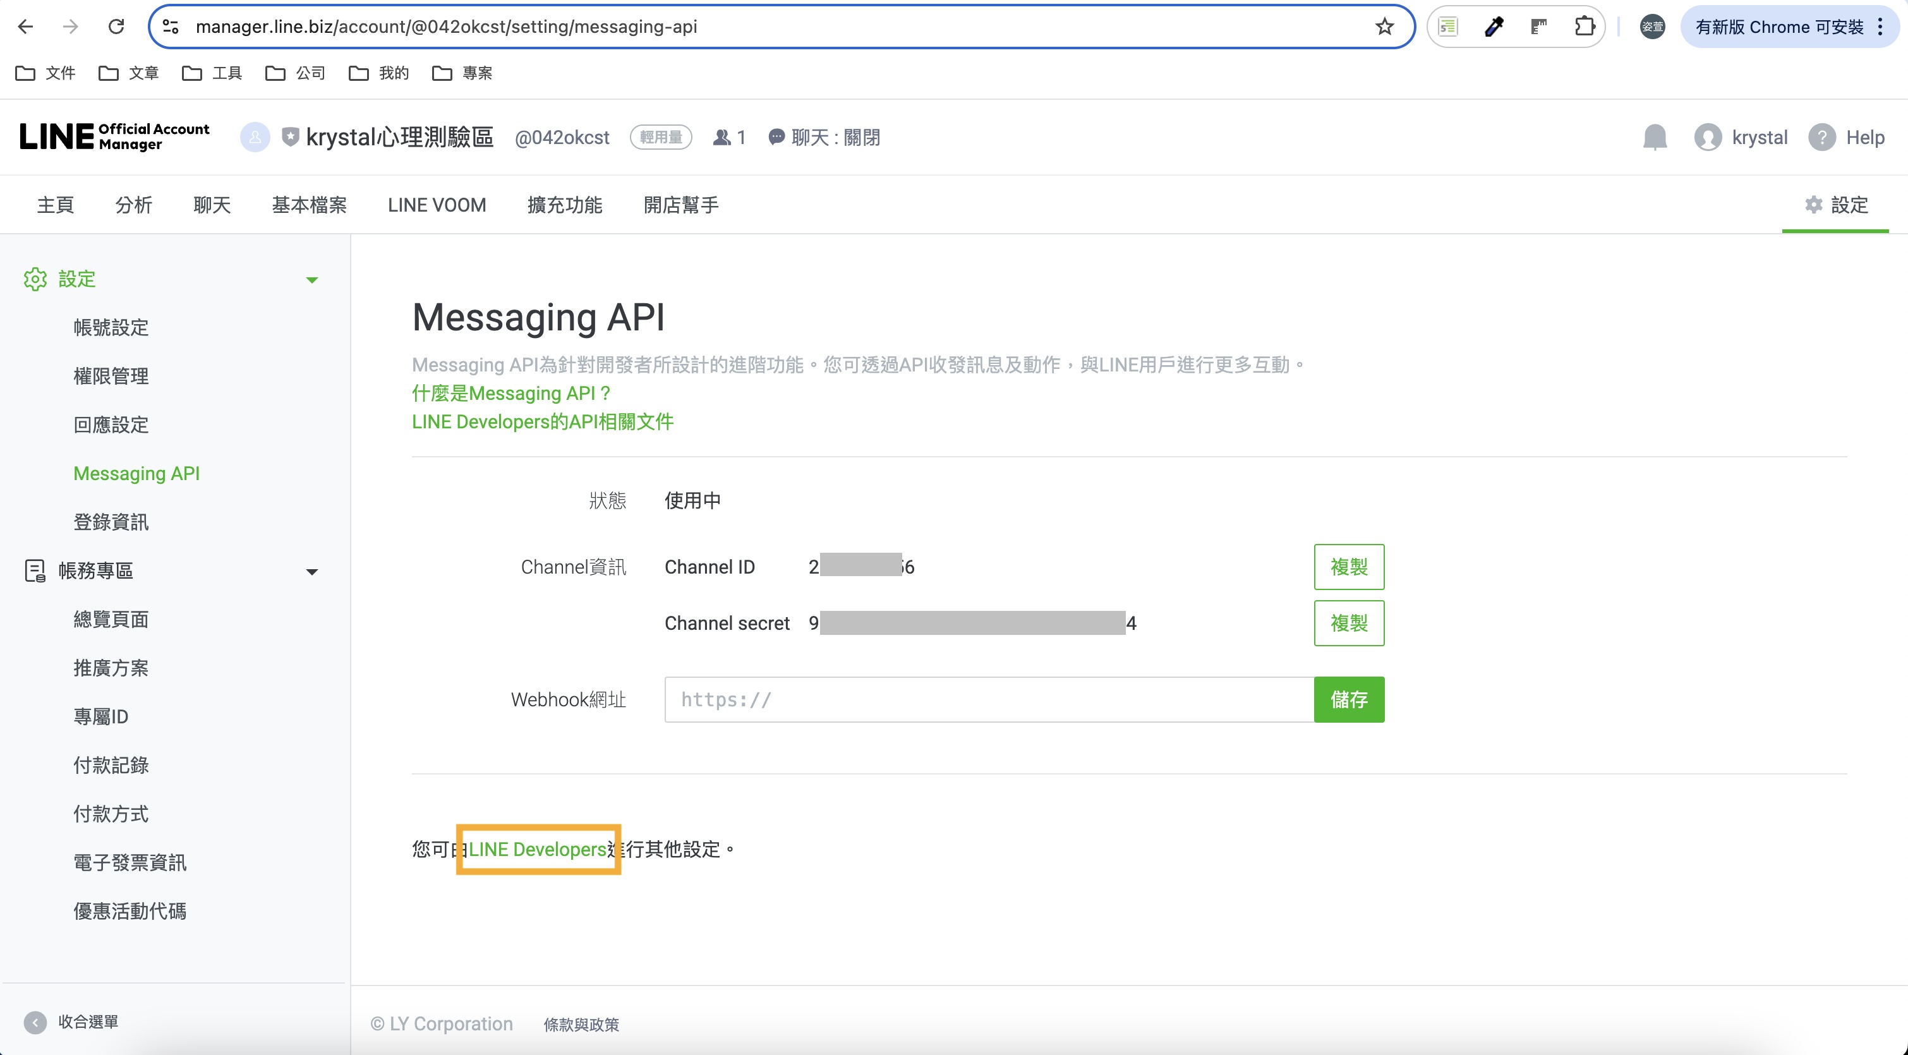Collapse the 設定 sidebar section arrow
Viewport: 1908px width, 1055px height.
(312, 280)
